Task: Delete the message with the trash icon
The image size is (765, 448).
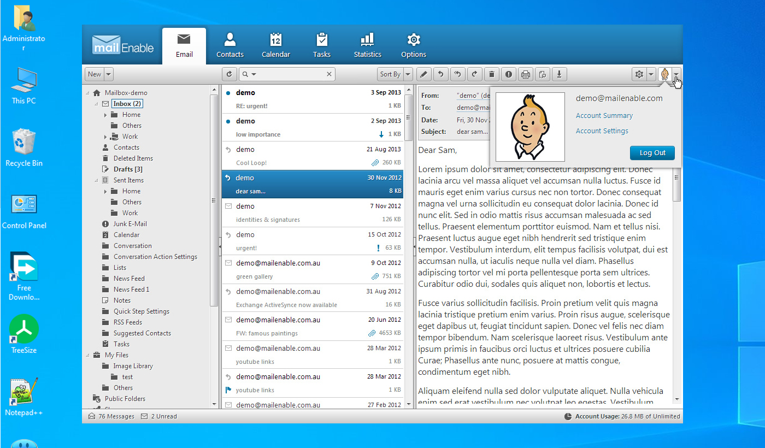Action: [x=492, y=74]
